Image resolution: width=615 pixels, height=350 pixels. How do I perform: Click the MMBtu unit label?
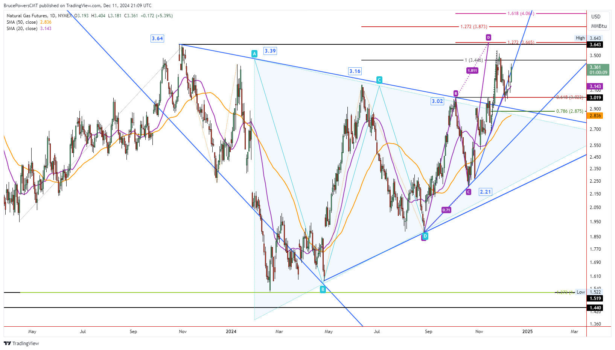click(x=599, y=26)
